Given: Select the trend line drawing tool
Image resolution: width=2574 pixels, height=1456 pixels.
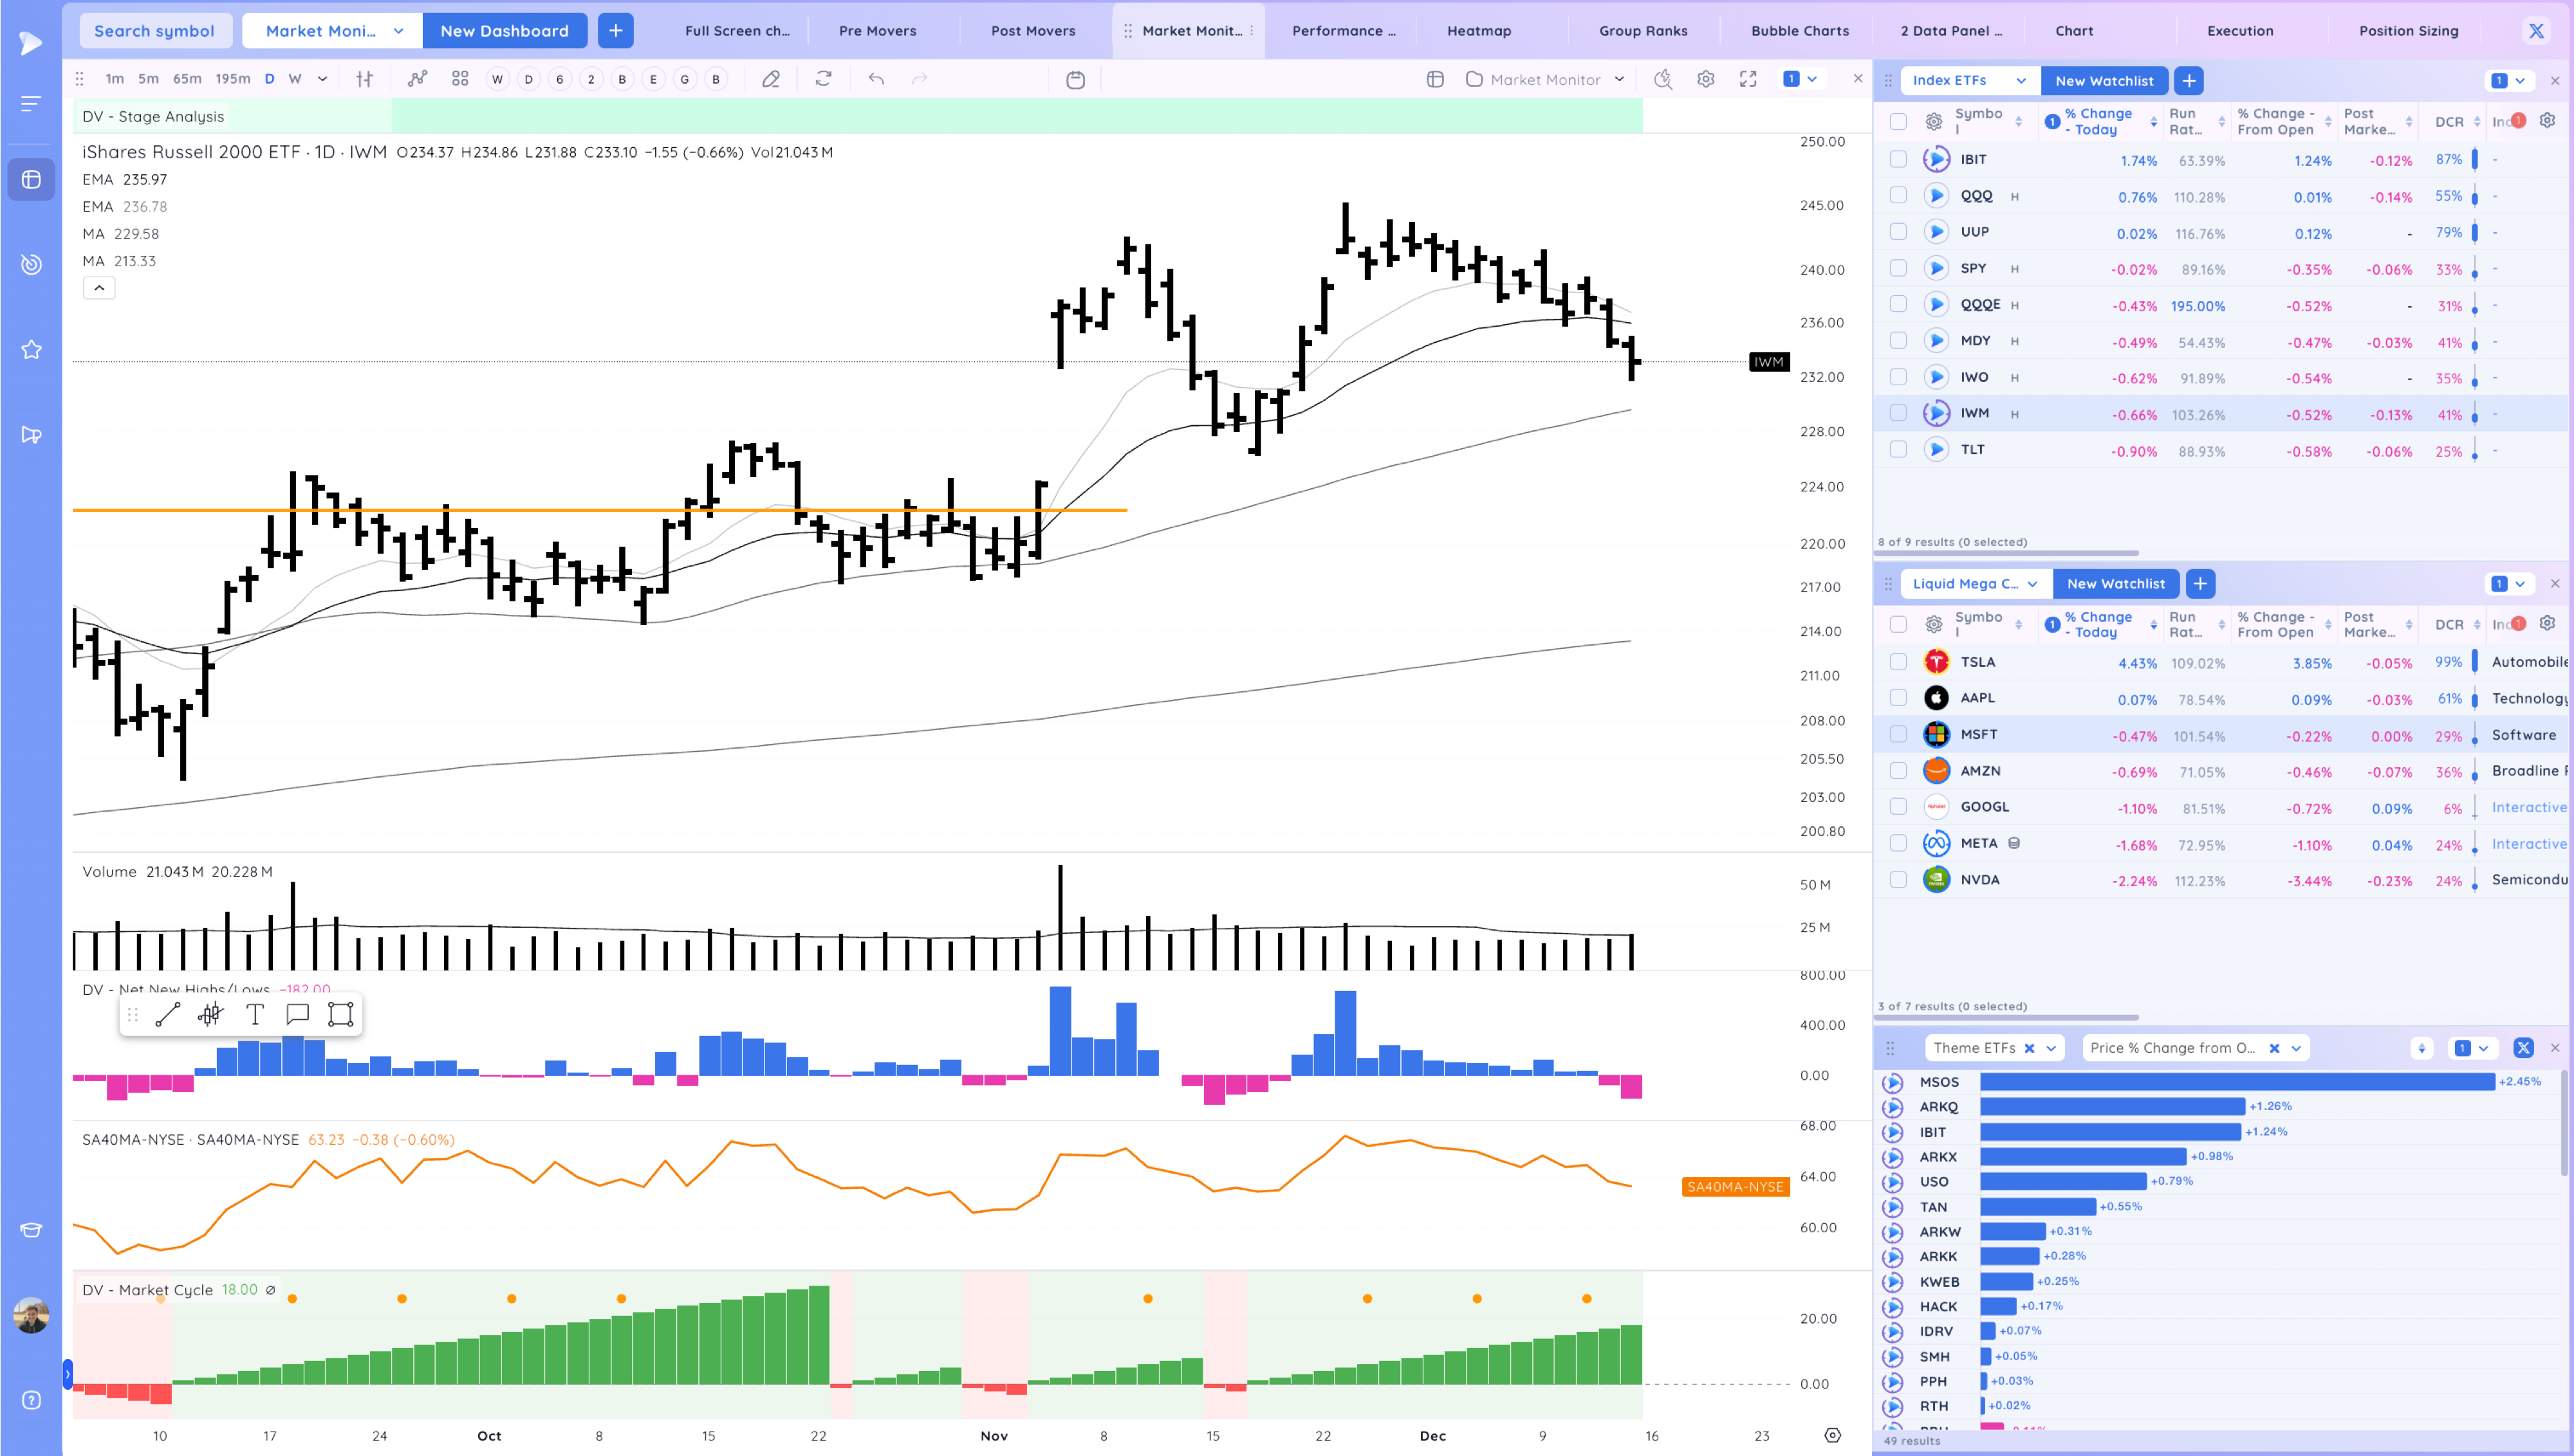Looking at the screenshot, I should 168,1015.
